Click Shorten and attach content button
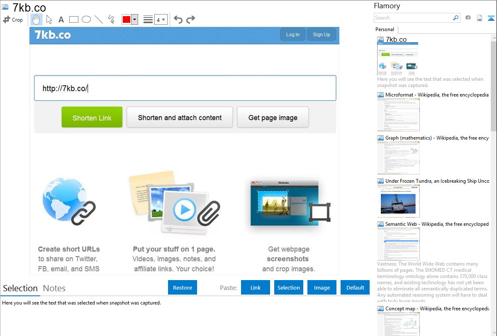 [x=180, y=117]
